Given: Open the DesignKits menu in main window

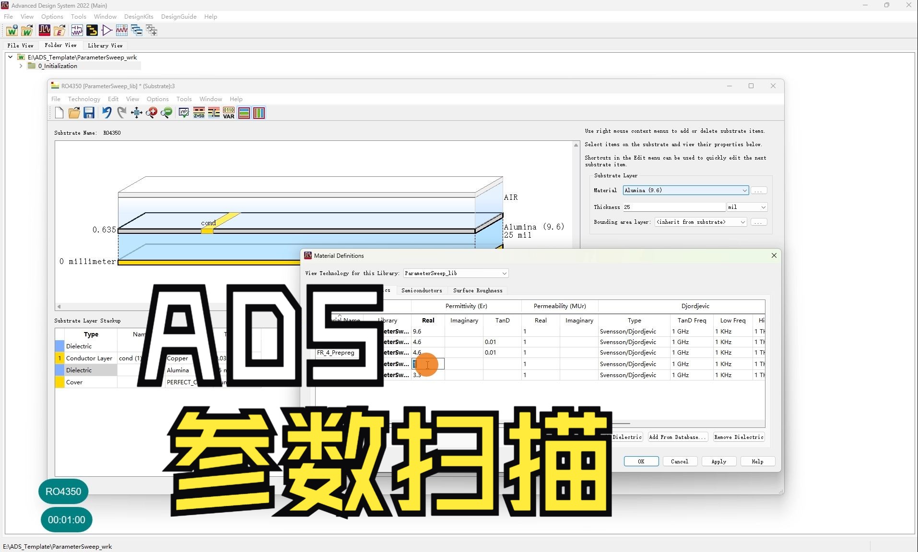Looking at the screenshot, I should coord(139,17).
